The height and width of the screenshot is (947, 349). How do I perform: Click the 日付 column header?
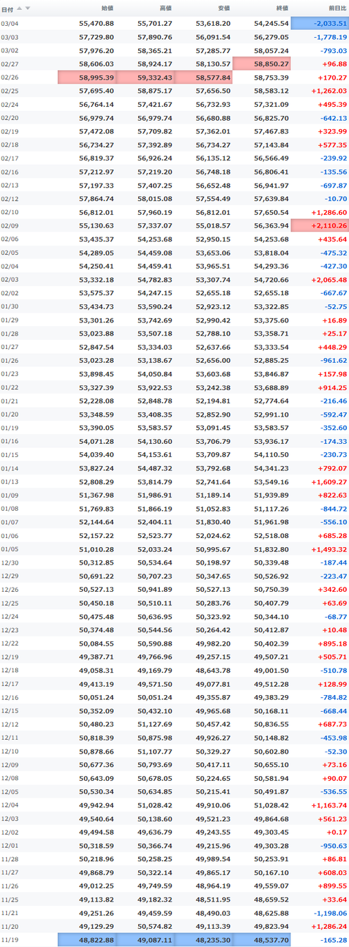click(x=7, y=8)
